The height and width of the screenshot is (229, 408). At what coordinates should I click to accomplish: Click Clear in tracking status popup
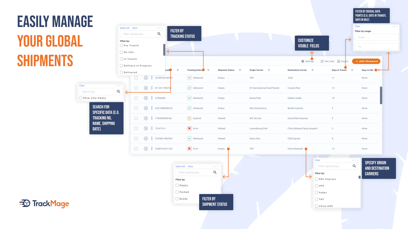(x=135, y=28)
